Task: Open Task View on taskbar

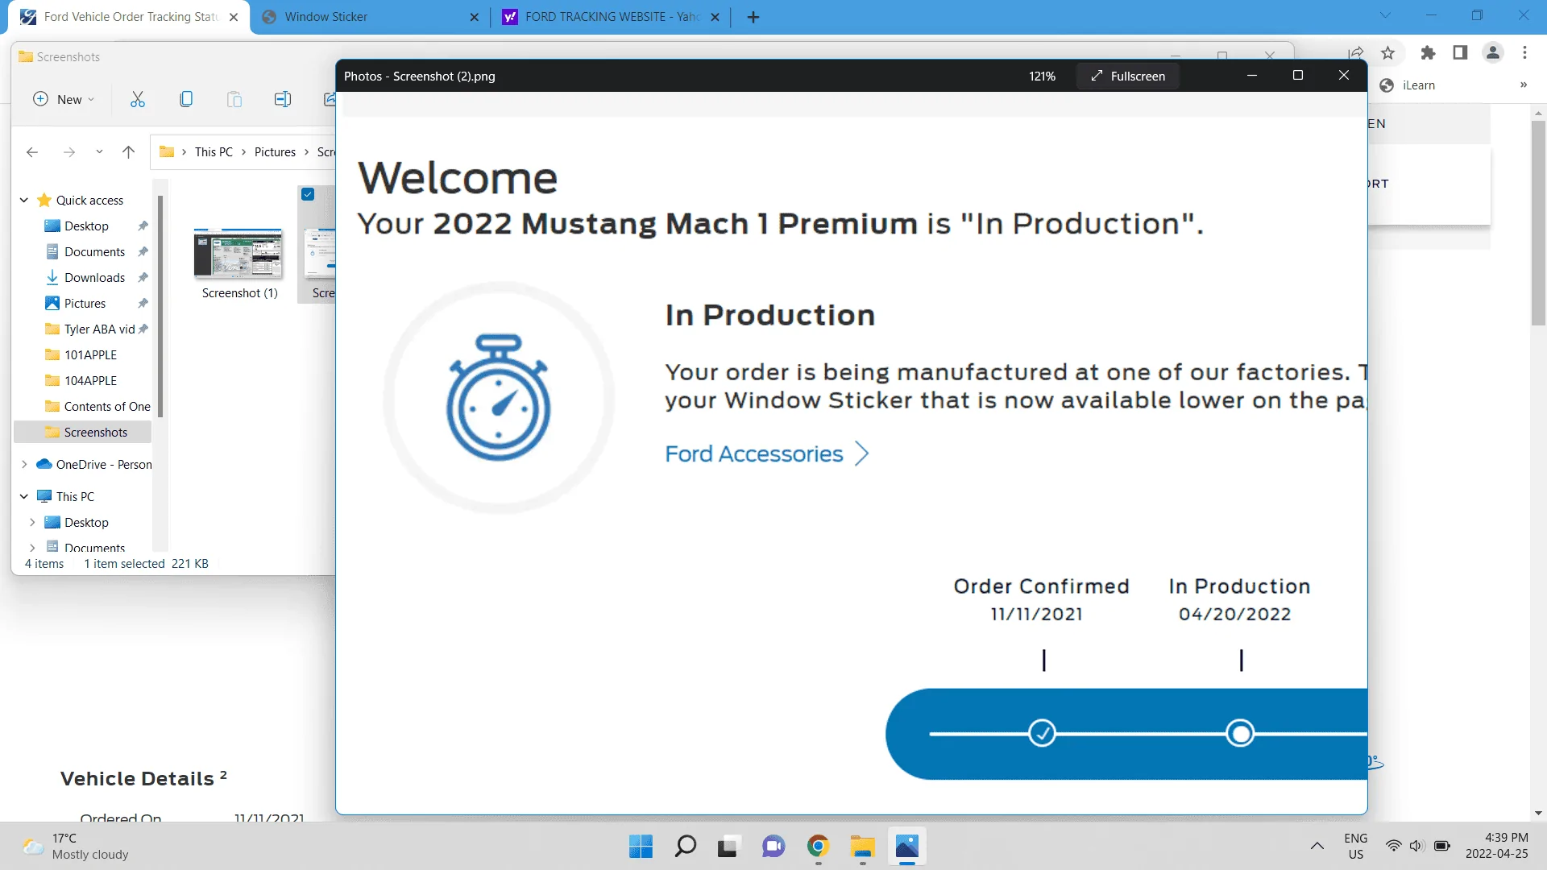Action: coord(728,846)
